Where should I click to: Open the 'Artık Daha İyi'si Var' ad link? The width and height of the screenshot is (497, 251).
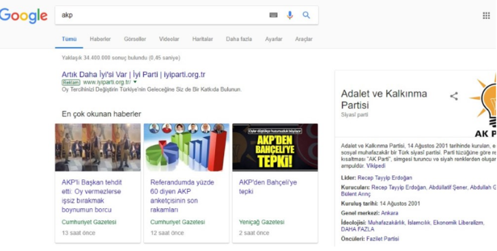[133, 75]
